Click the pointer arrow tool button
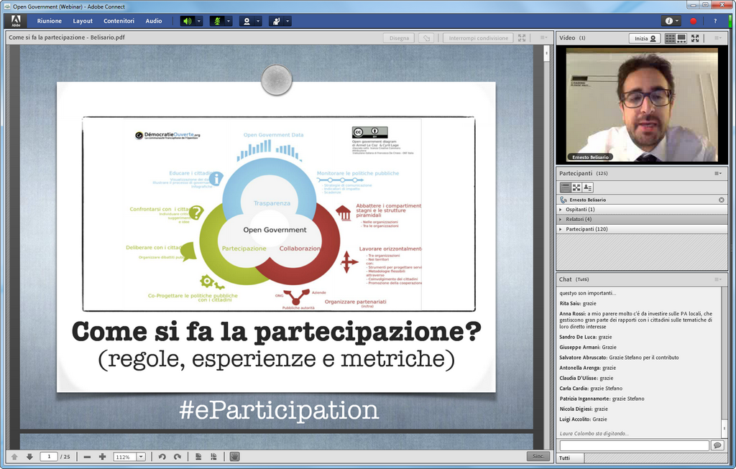This screenshot has width=736, height=469. (426, 38)
